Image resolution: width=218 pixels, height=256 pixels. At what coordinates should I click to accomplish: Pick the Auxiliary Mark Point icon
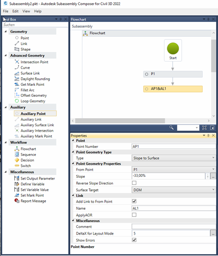17,136
